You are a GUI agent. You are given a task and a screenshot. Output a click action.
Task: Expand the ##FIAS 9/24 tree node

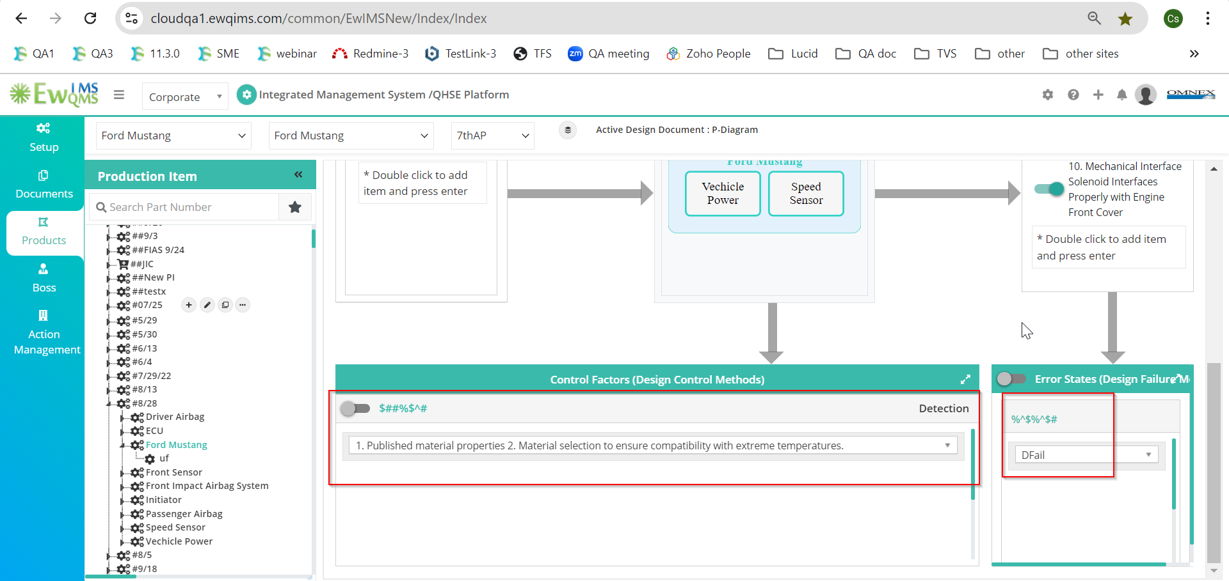click(109, 251)
